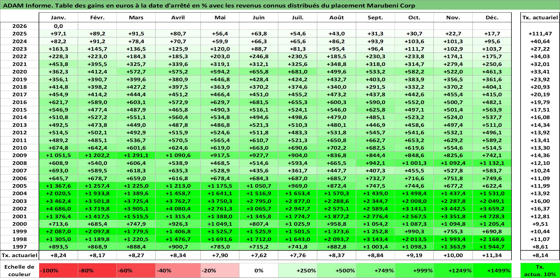Click the '+545,7' cell in 2012

coord(375,132)
